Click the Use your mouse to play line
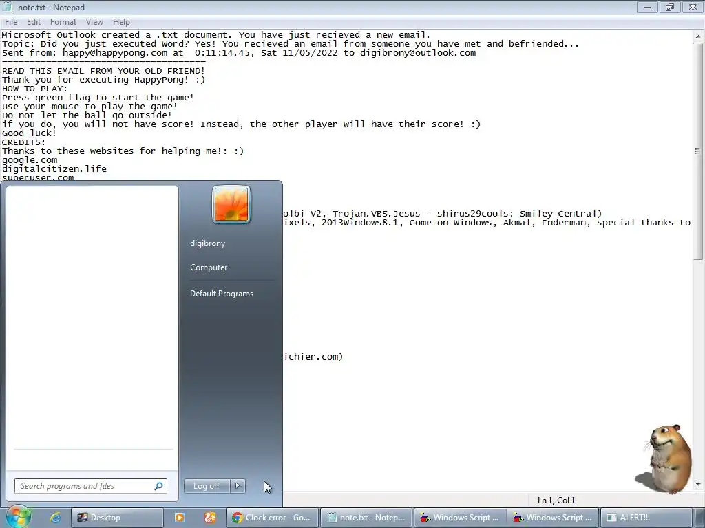Screen dimensions: 705x528 tap(90, 107)
